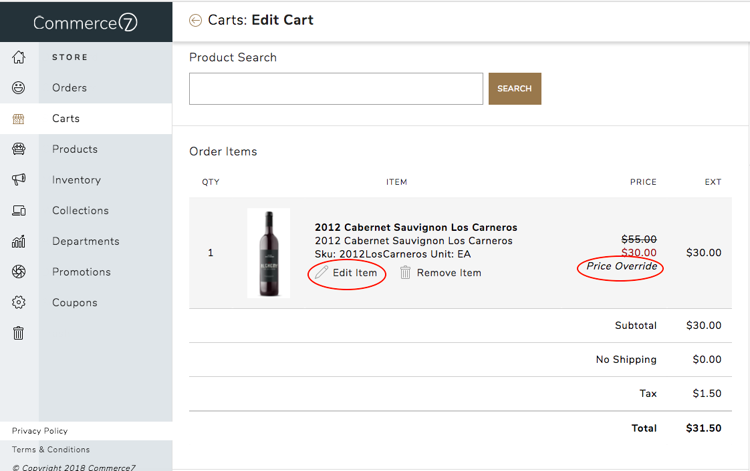750x471 pixels.
Task: Click the Subtotal label
Action: tap(636, 326)
